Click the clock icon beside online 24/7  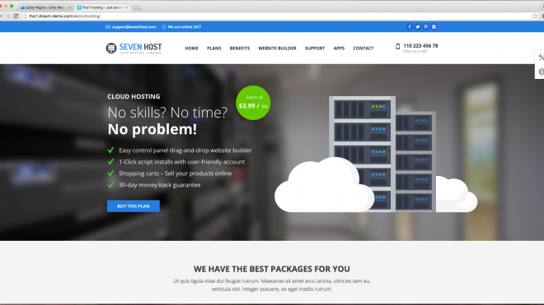pos(164,26)
